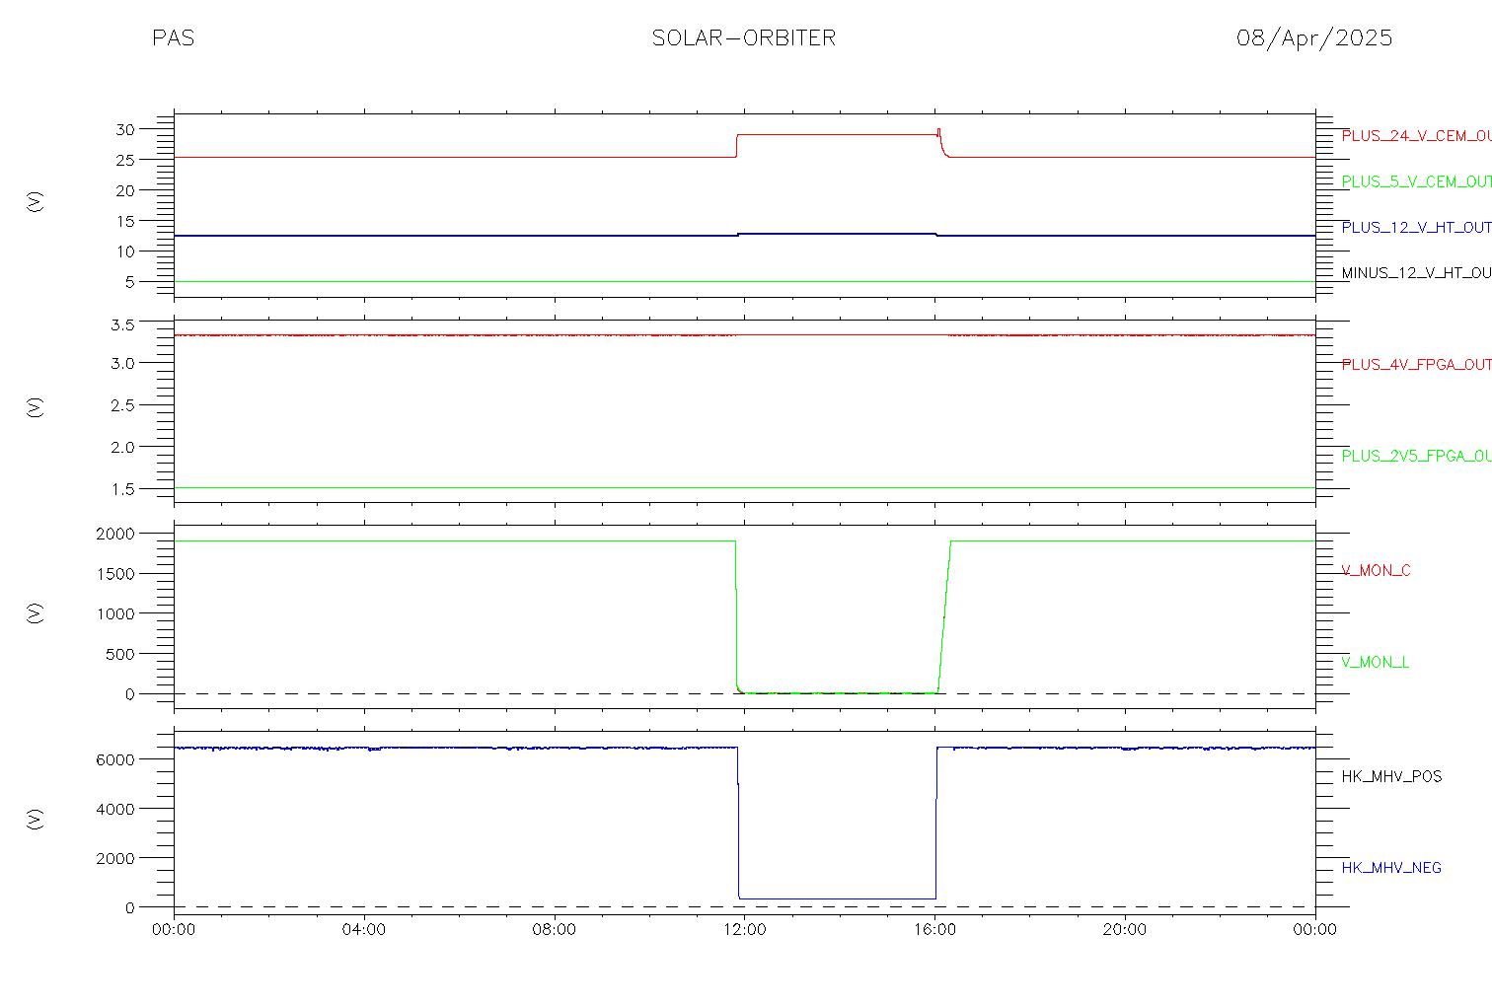Click the HK_MHV_POS legend label
The height and width of the screenshot is (1006, 1492).
1391,776
